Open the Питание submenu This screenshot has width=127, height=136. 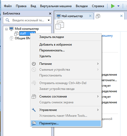pyautogui.click(x=66, y=64)
